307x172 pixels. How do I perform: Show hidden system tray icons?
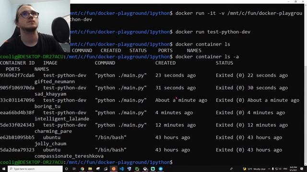[269, 169]
